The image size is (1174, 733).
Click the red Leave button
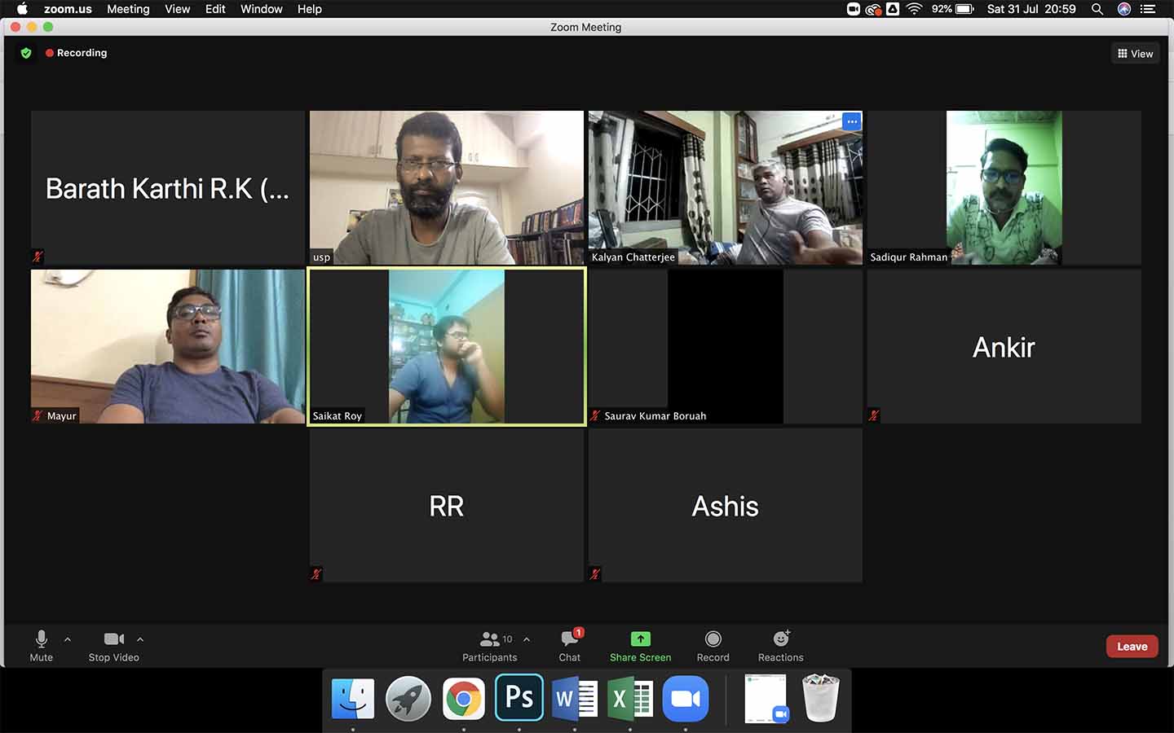tap(1132, 647)
